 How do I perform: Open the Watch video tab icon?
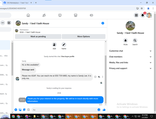tap(60, 15)
